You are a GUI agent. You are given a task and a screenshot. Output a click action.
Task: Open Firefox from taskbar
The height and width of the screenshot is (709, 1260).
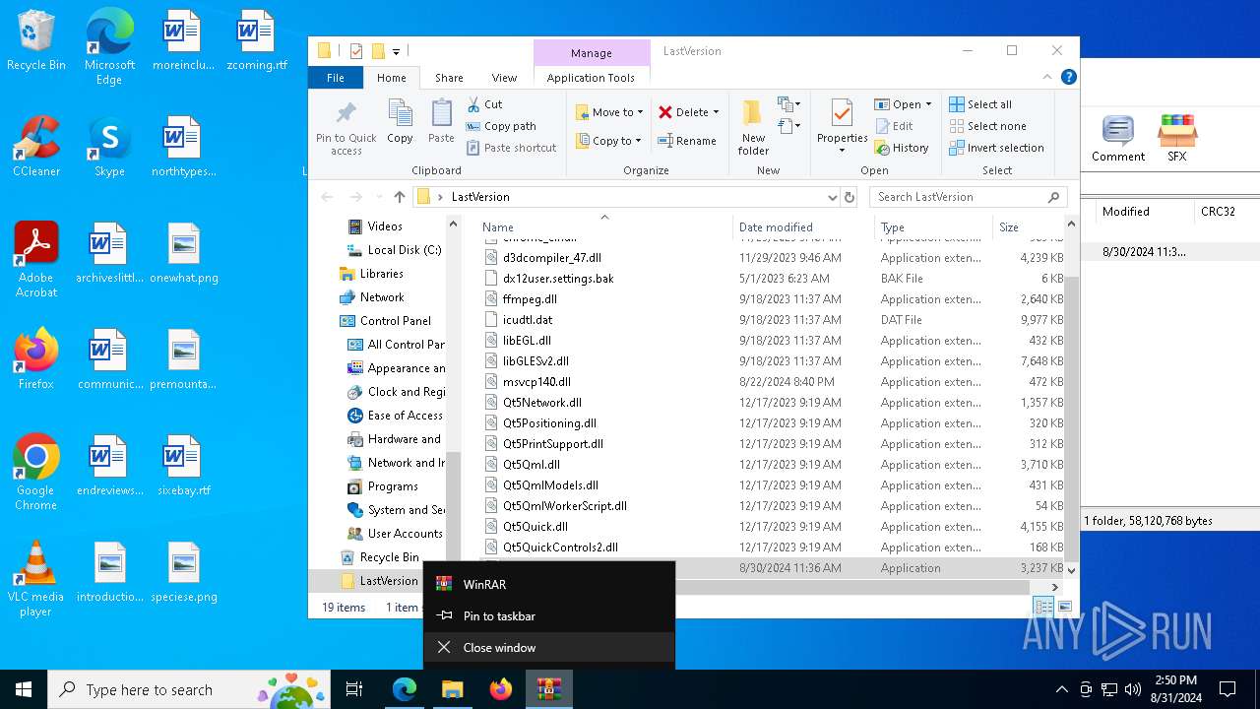coord(501,689)
